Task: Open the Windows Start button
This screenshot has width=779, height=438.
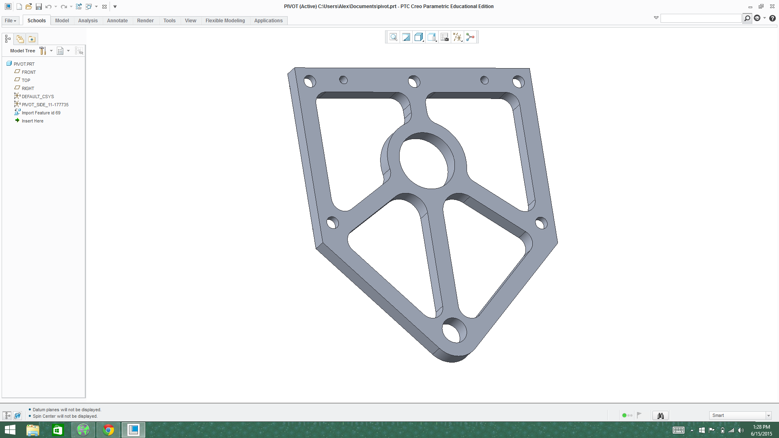Action: coord(10,430)
